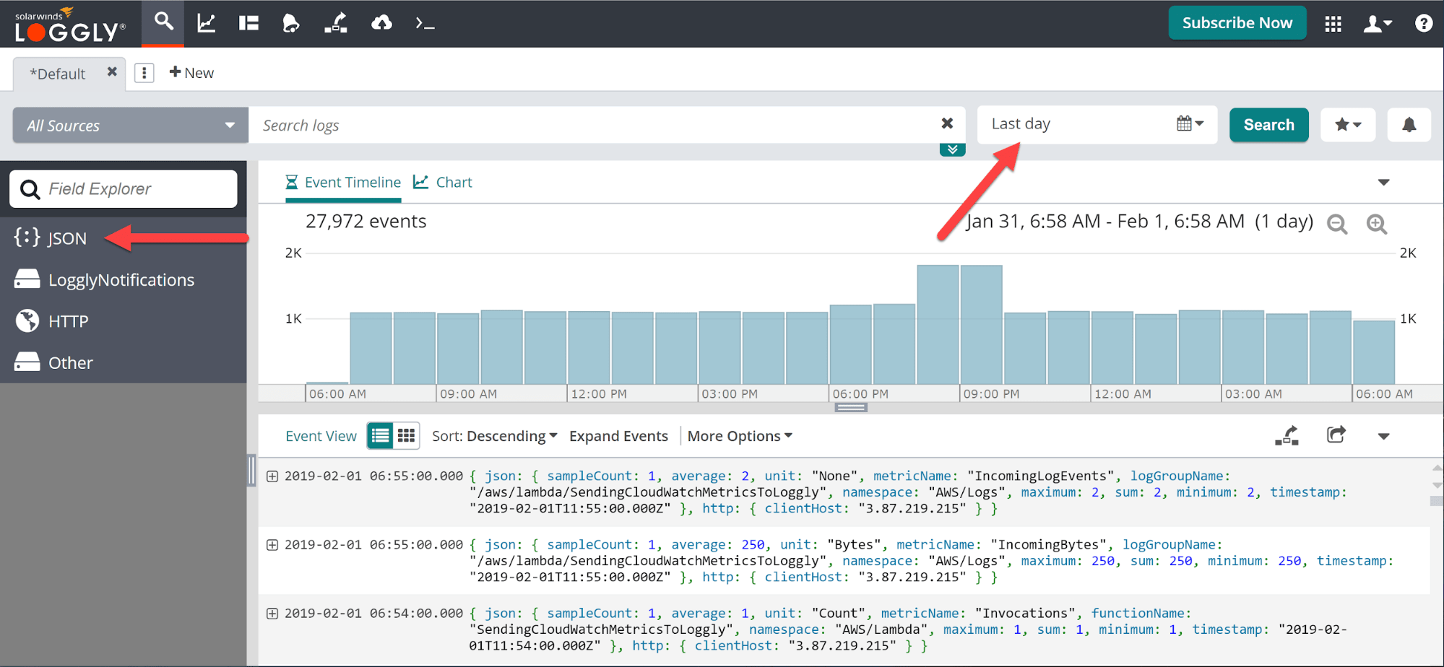Click the Subscribe Now button
This screenshot has width=1444, height=667.
[1237, 23]
